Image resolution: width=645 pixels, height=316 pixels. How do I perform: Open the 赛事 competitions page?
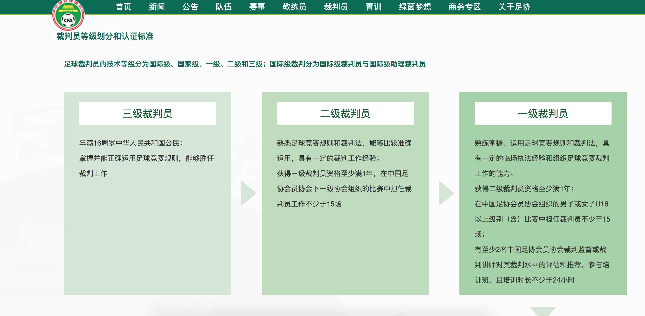(257, 7)
